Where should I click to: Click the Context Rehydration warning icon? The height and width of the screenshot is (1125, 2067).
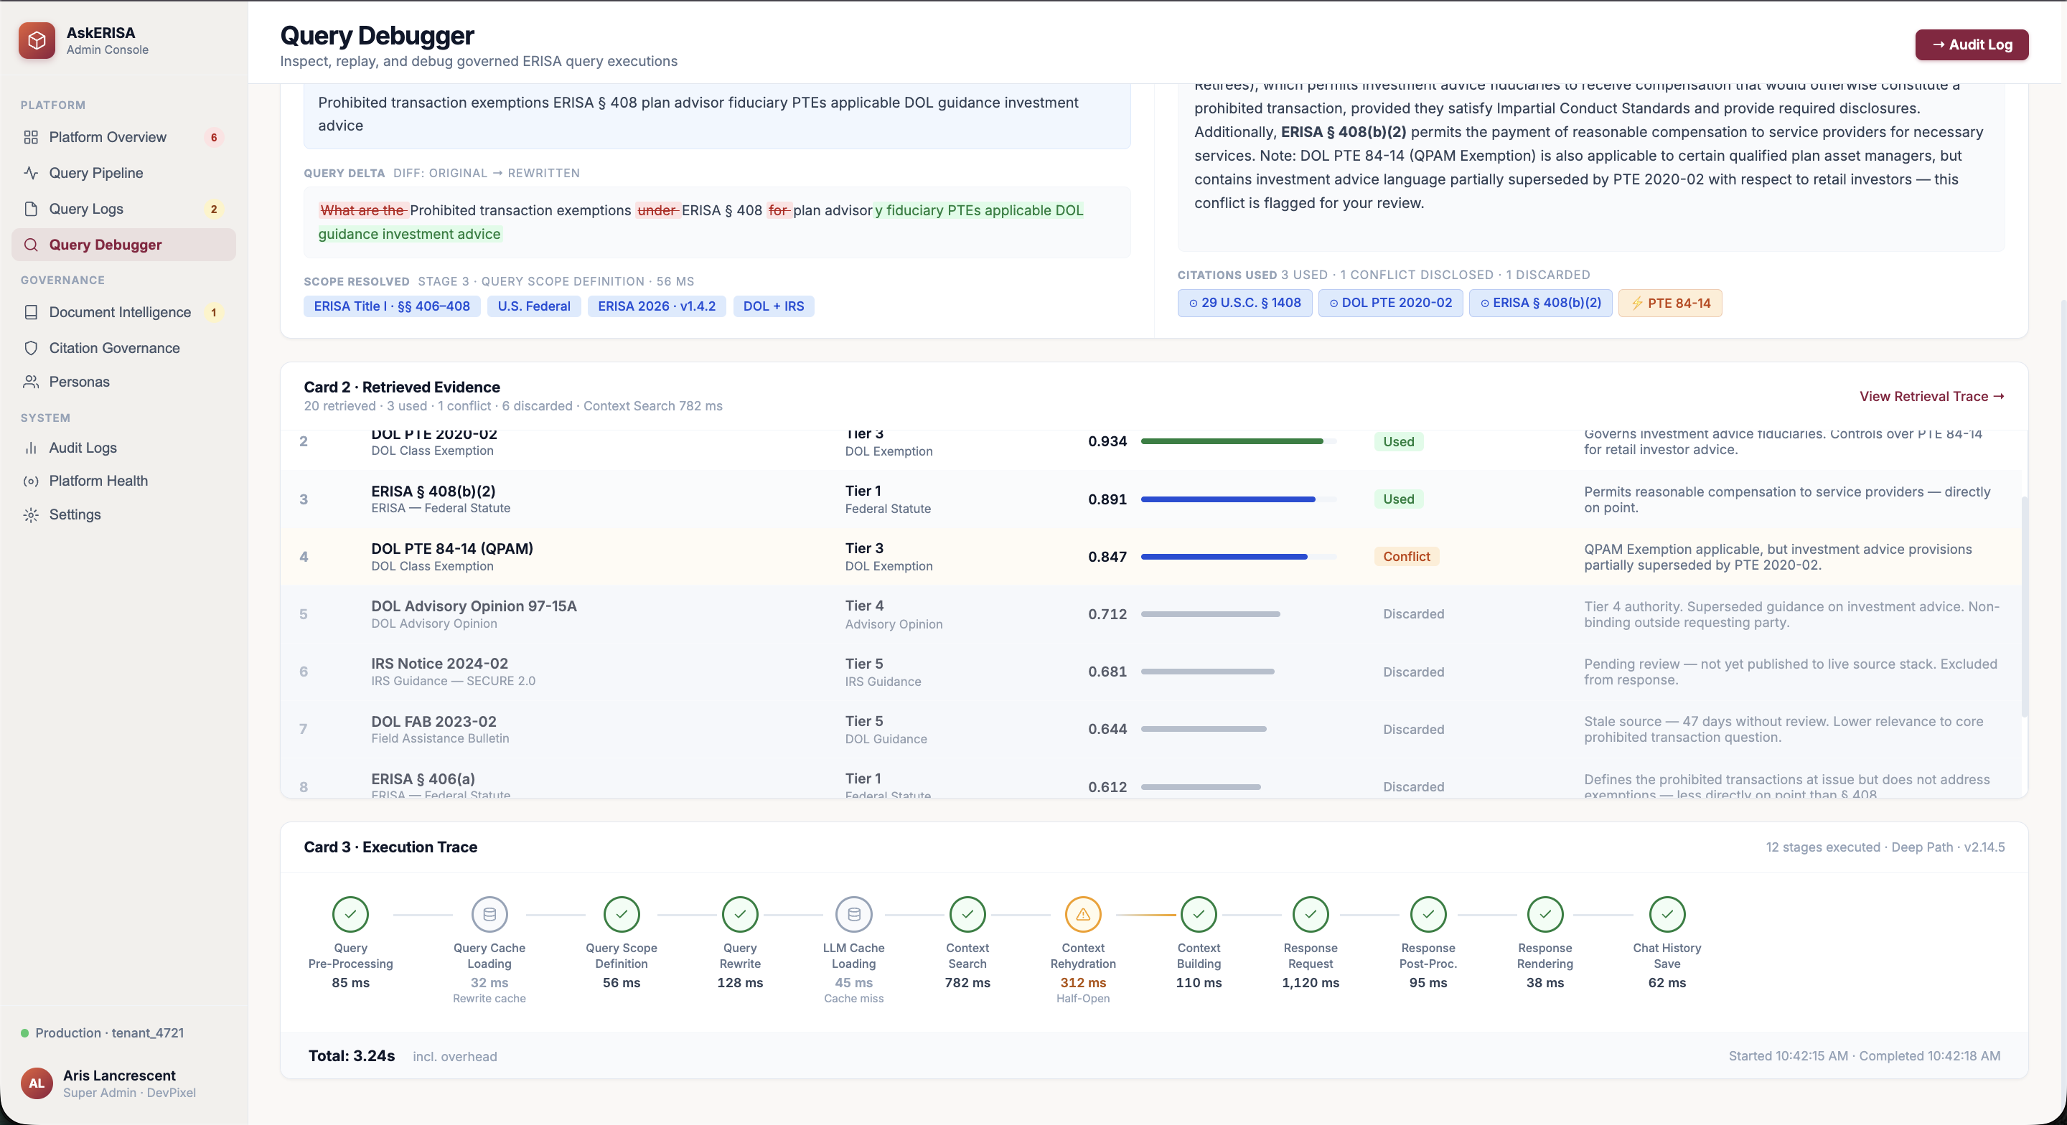click(1083, 914)
